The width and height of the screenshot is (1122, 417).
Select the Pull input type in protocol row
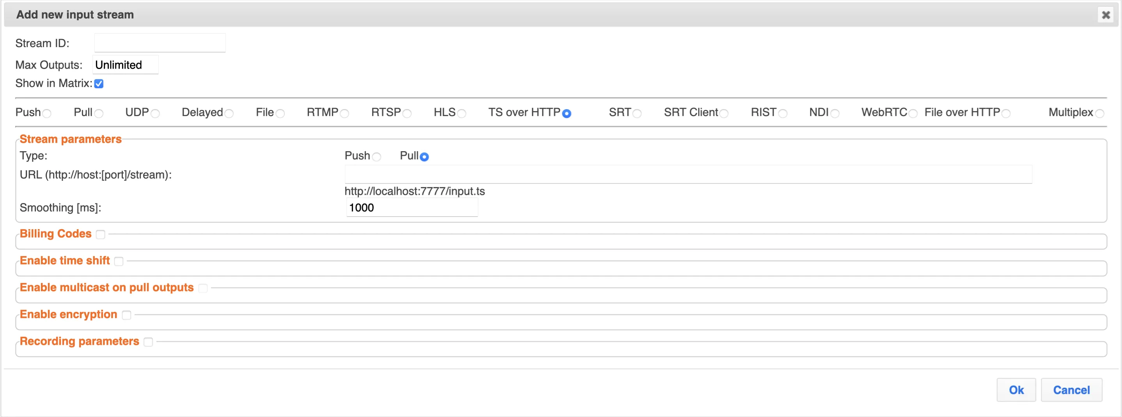point(99,114)
